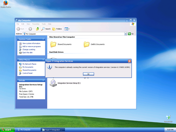
Task: Expand the Address bar dropdown arrow
Action: pyautogui.click(x=126, y=34)
